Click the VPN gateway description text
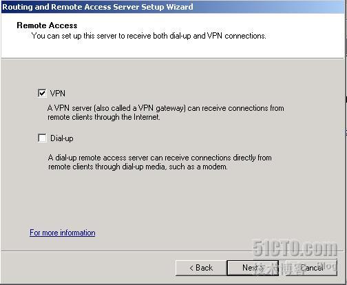Viewport: 347px width, 285px height. (165, 112)
